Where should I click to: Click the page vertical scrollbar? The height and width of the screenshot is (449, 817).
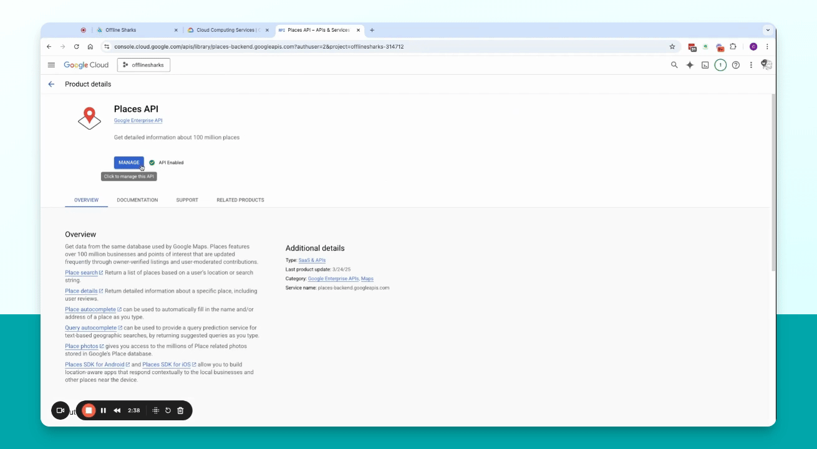pyautogui.click(x=773, y=182)
